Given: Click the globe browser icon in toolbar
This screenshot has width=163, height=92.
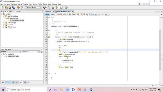Looking at the screenshot, I should click(x=44, y=7).
